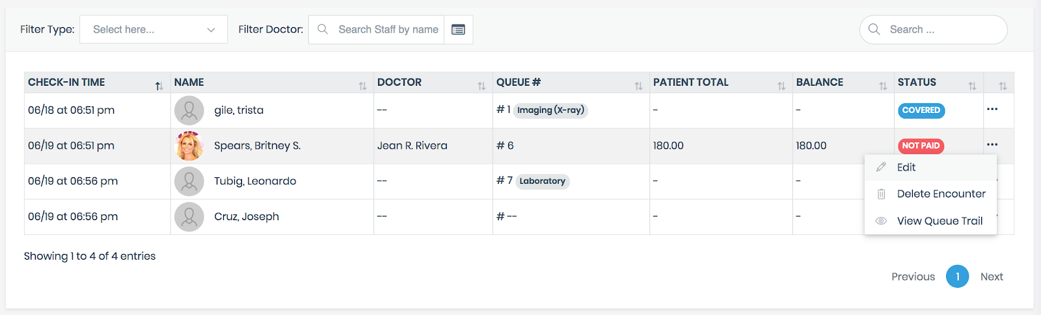1041x315 pixels.
Task: Sort by Doctor column arrows
Action: coord(481,86)
